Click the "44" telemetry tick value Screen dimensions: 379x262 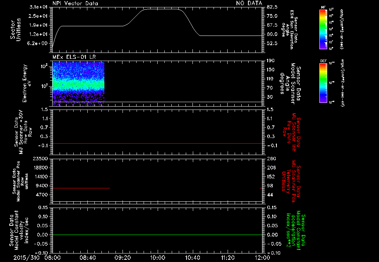click(270, 195)
